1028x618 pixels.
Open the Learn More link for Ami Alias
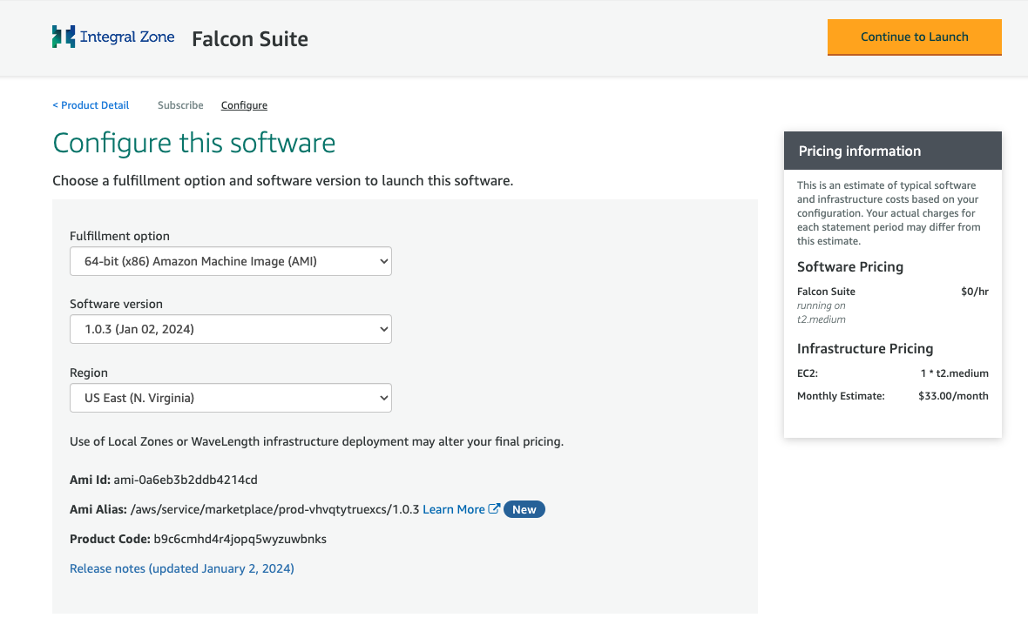pyautogui.click(x=454, y=509)
